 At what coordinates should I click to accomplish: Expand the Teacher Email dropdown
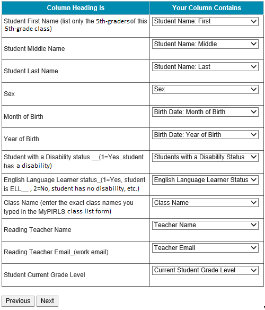[x=205, y=248]
